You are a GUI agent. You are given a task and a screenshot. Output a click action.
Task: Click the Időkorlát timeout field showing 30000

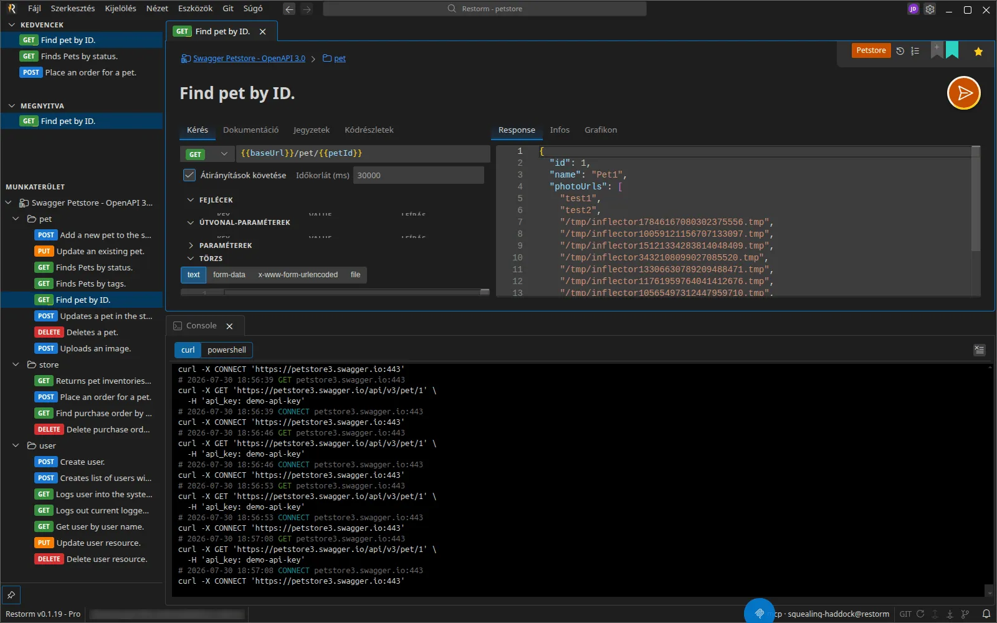coord(419,175)
